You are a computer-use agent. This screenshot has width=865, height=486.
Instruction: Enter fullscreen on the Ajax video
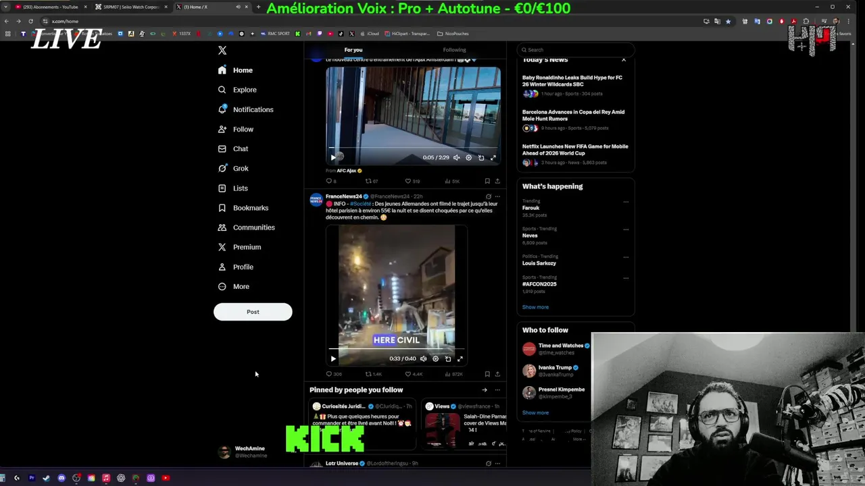point(493,157)
